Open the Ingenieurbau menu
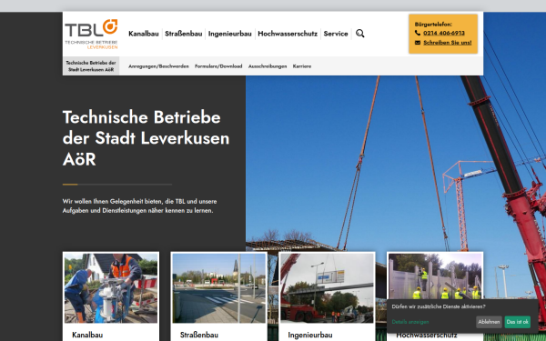 pyautogui.click(x=230, y=34)
